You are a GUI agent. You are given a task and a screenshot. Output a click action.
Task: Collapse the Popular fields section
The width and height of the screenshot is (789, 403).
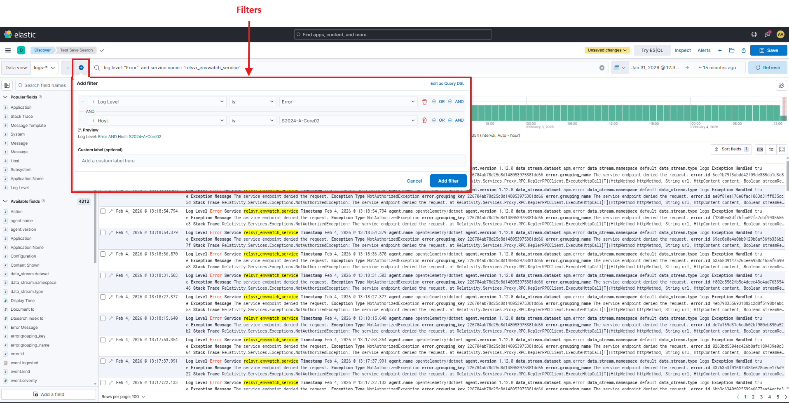click(x=5, y=97)
